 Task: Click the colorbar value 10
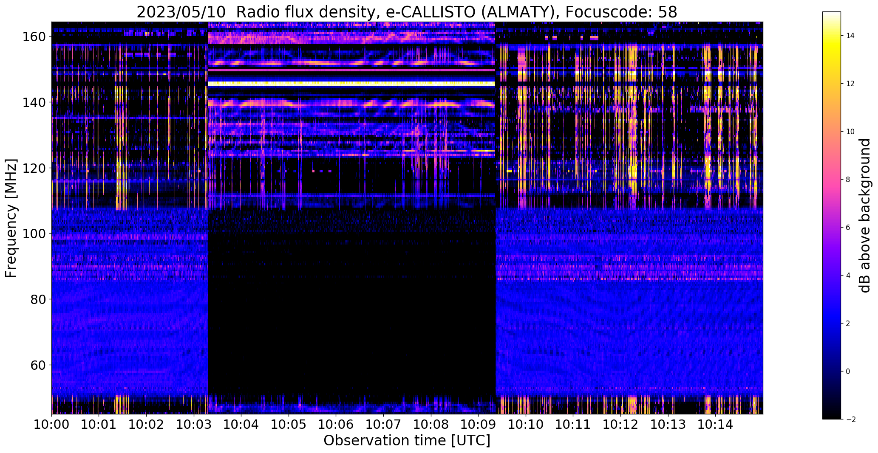(850, 132)
